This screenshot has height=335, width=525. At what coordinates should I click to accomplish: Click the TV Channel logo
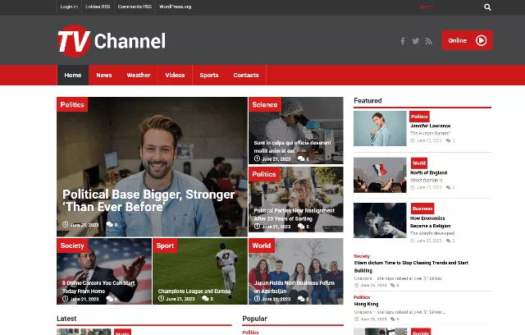point(112,41)
